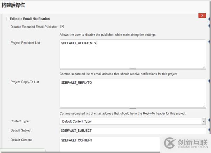Click the Project Reply-To List text area

click(133, 94)
